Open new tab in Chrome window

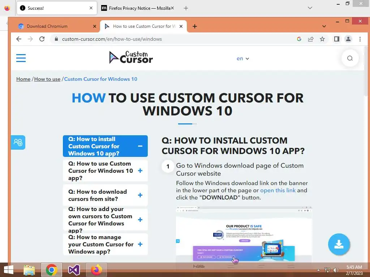[195, 26]
